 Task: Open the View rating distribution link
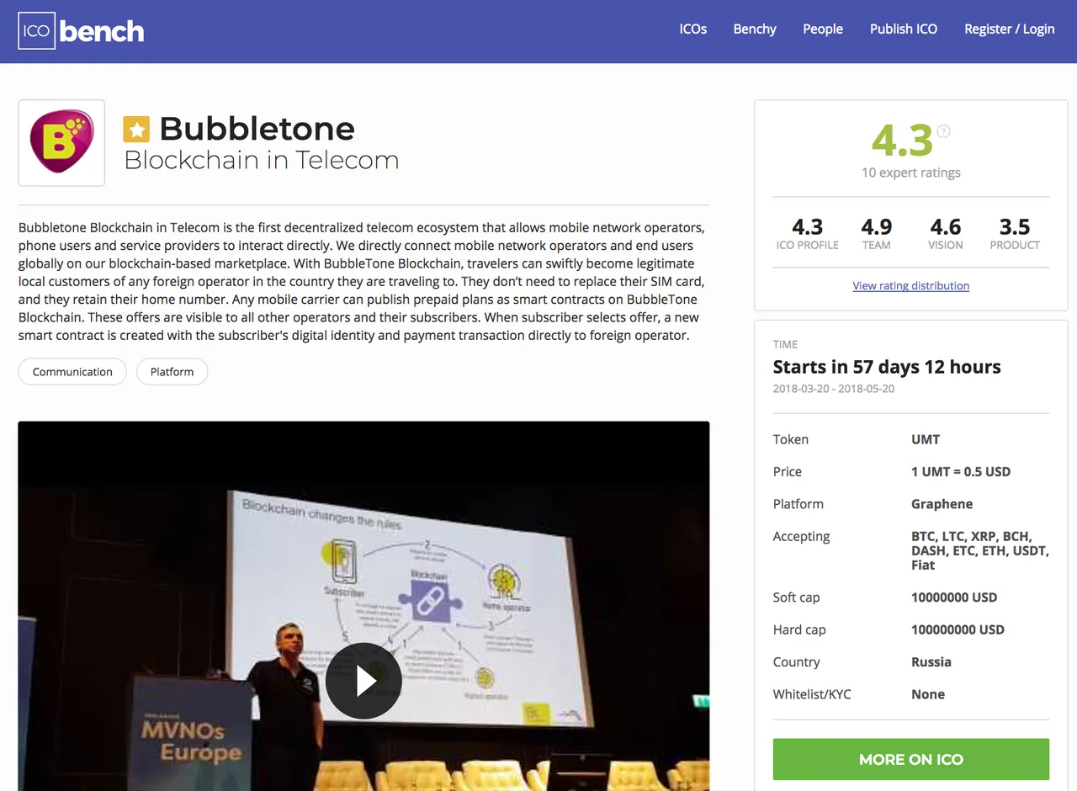click(x=910, y=286)
